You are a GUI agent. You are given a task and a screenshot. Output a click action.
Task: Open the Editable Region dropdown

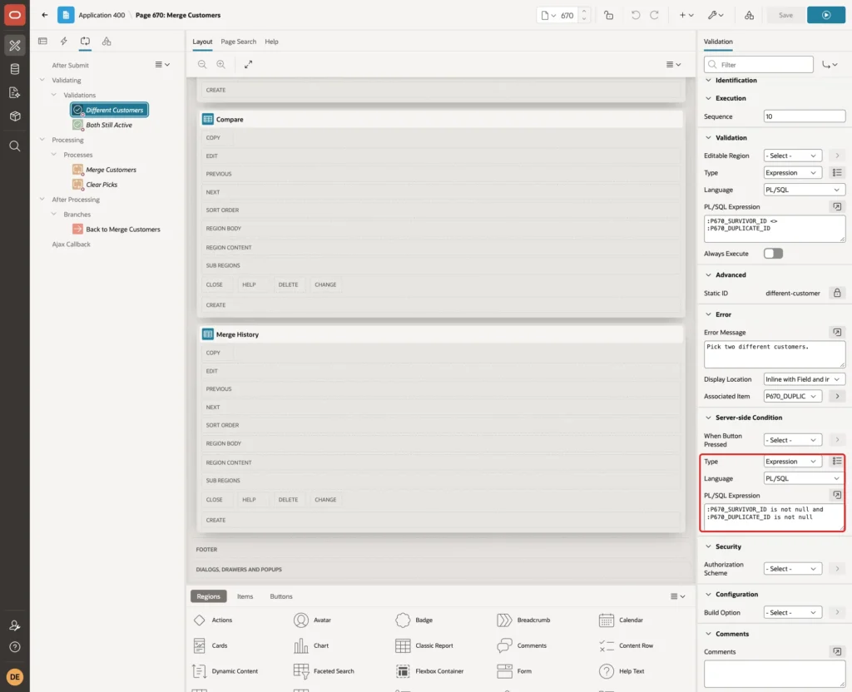[x=792, y=156]
